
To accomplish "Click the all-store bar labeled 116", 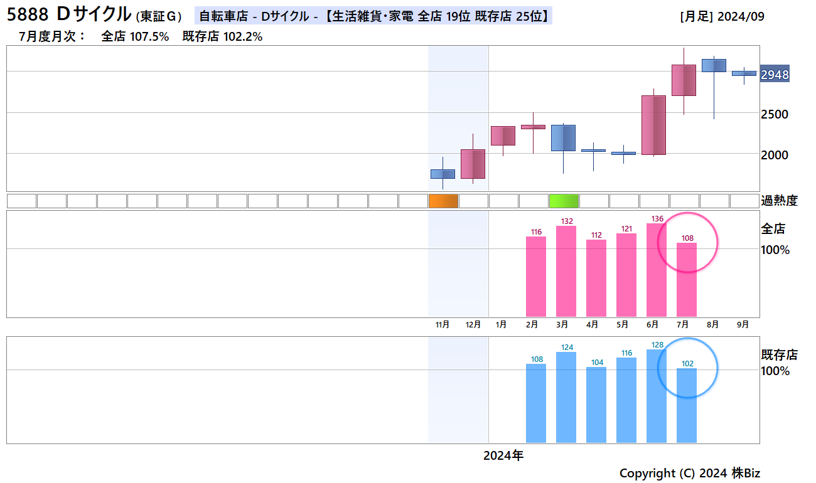I will (536, 277).
